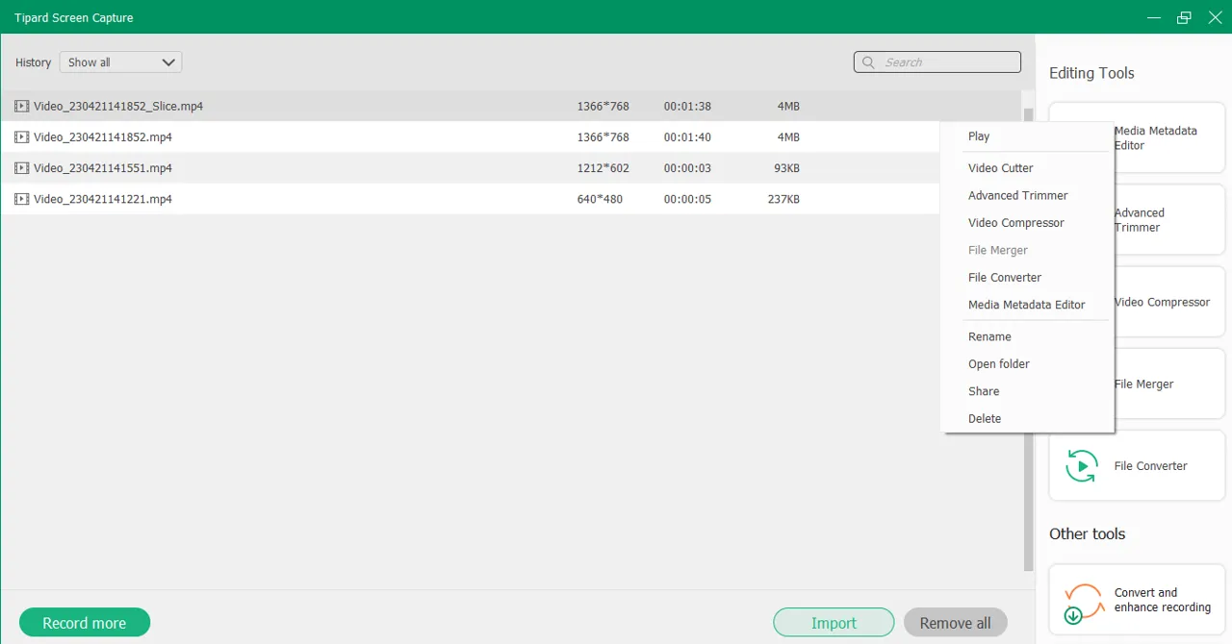This screenshot has height=644, width=1232.
Task: Click the 93KB file size value
Action: pos(786,168)
